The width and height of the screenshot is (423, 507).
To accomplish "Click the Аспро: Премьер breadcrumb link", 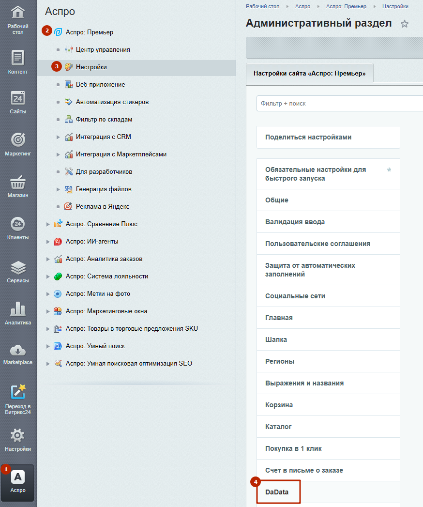I will (x=346, y=6).
